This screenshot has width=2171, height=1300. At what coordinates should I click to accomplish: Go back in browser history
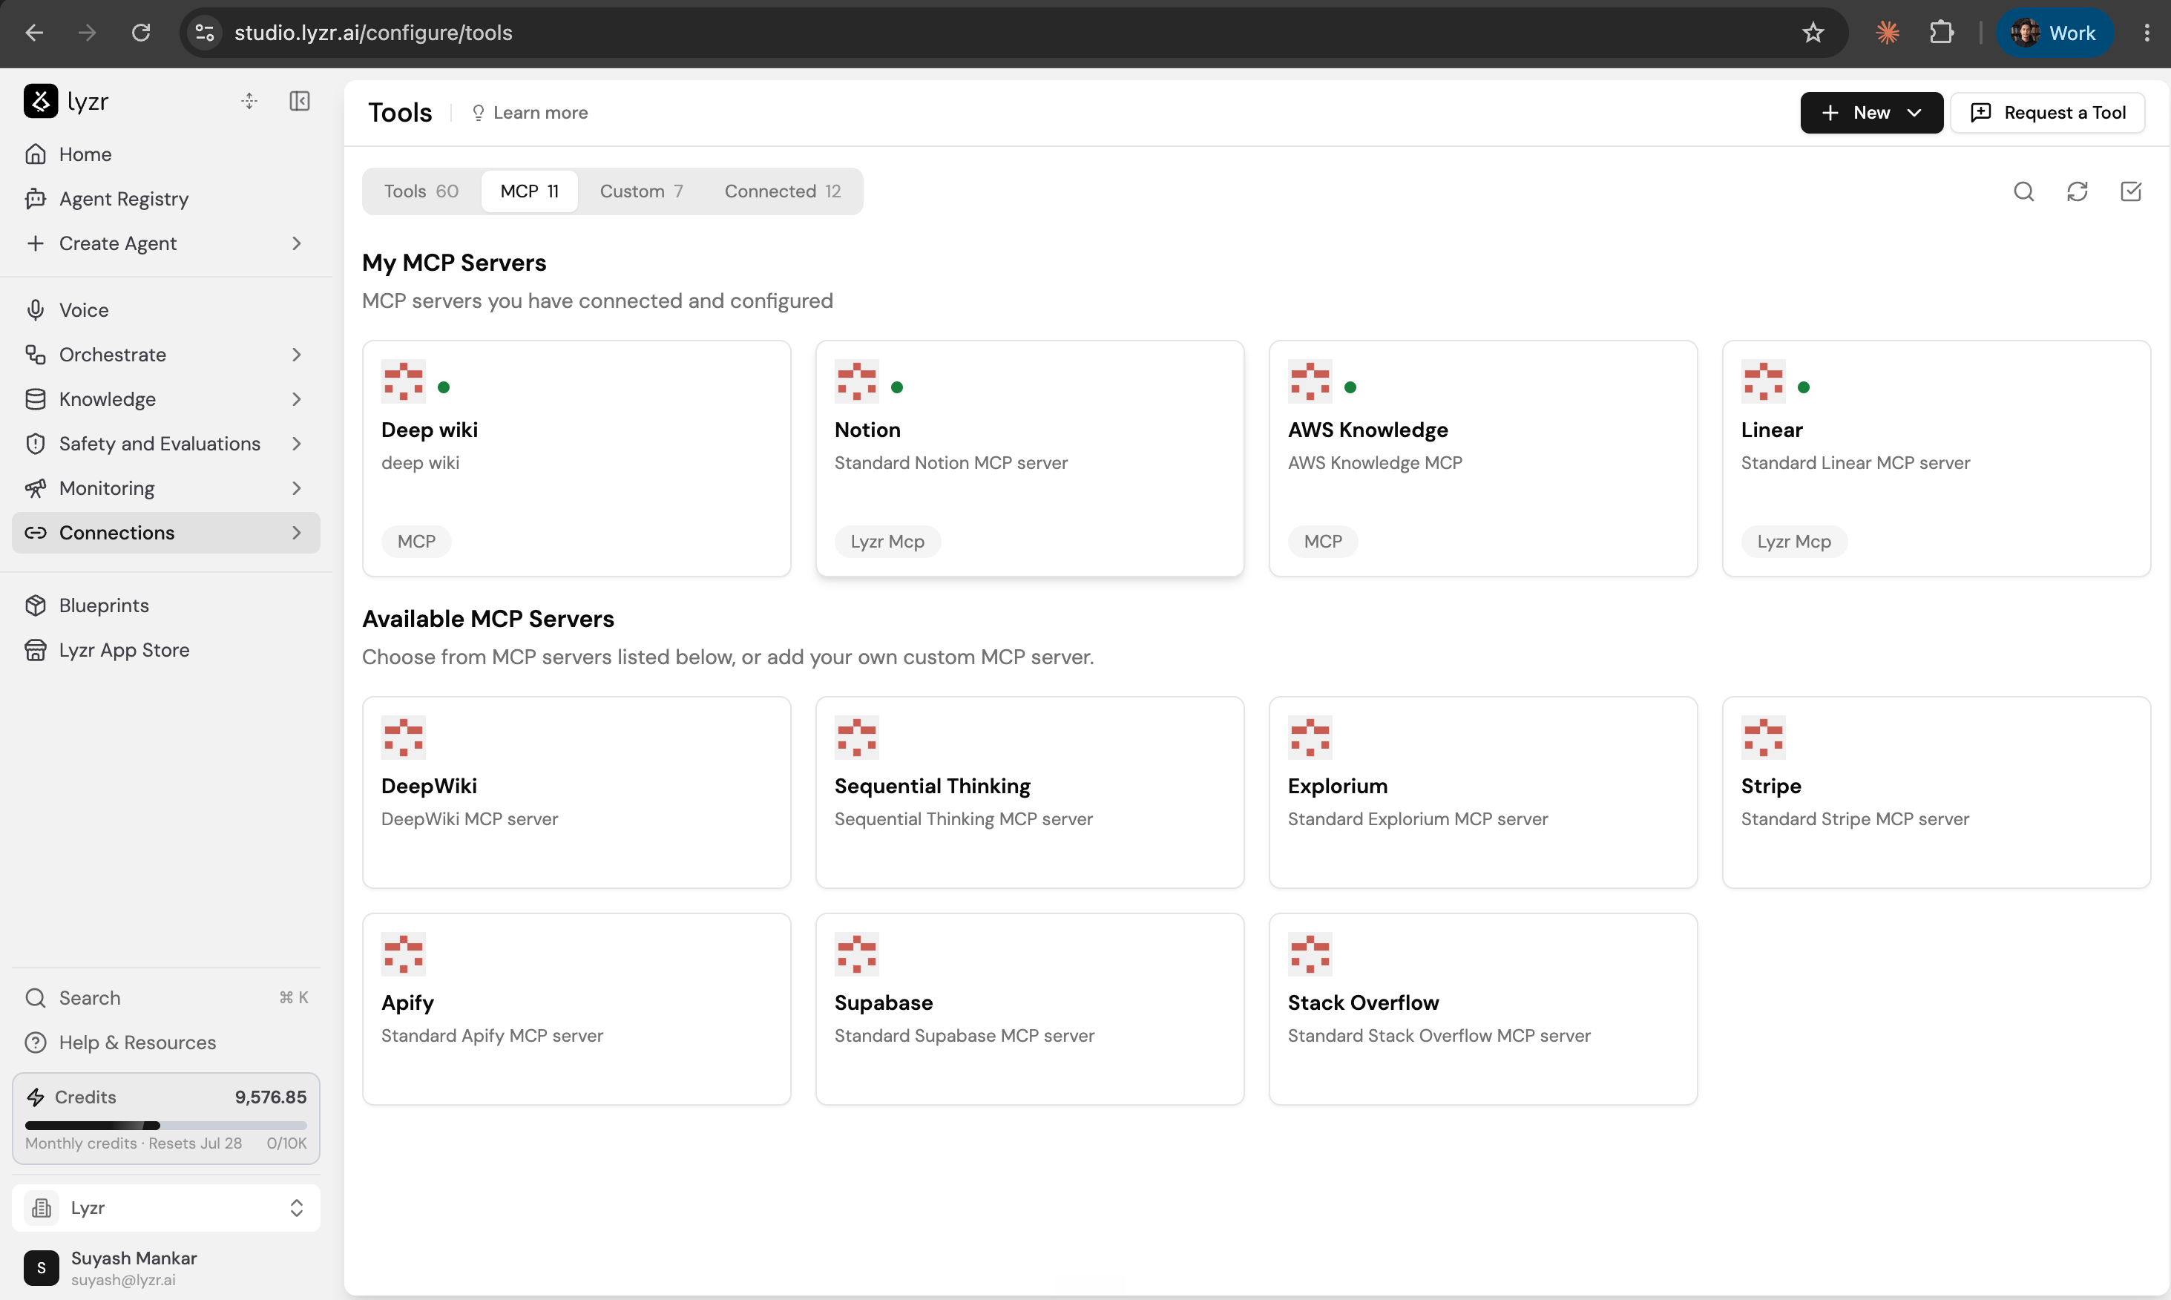click(34, 33)
